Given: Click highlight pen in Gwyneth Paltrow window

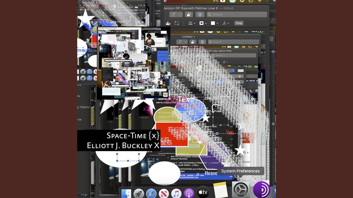Looking at the screenshot, I should [x=173, y=15].
